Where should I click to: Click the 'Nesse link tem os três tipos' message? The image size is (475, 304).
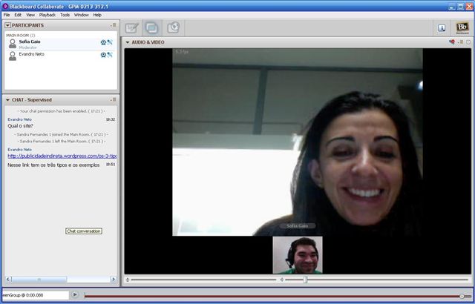53,165
